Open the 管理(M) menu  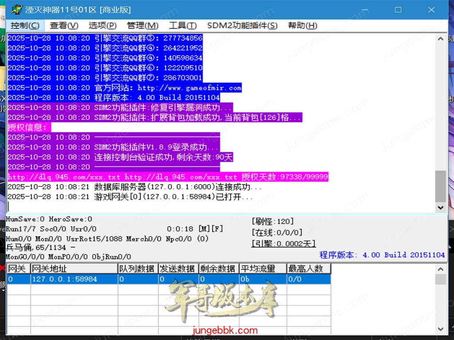(x=142, y=26)
